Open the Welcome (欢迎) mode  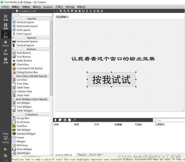pyautogui.click(x=5, y=18)
